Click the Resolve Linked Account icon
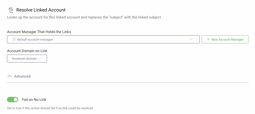This screenshot has height=114, width=255. click(x=11, y=10)
